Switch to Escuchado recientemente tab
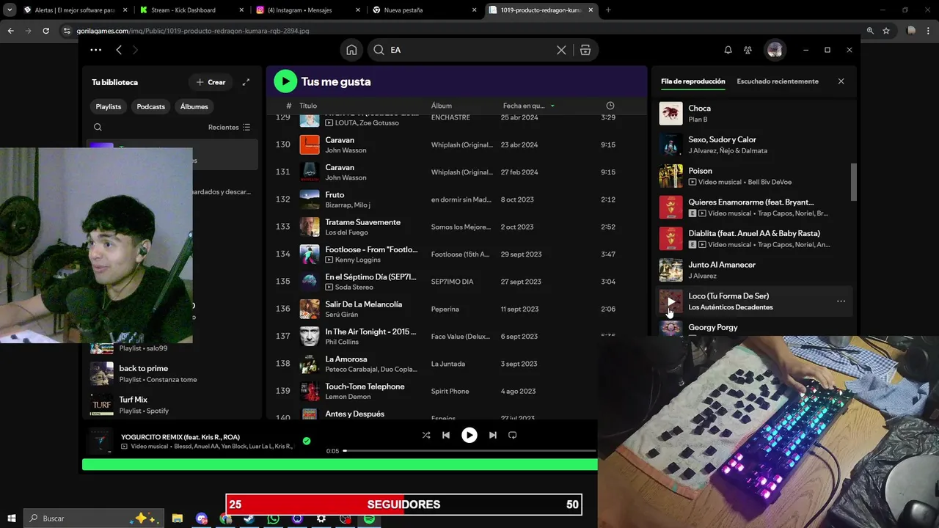 [x=778, y=81]
